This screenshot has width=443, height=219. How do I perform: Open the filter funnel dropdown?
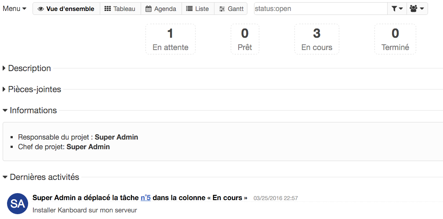(x=396, y=9)
